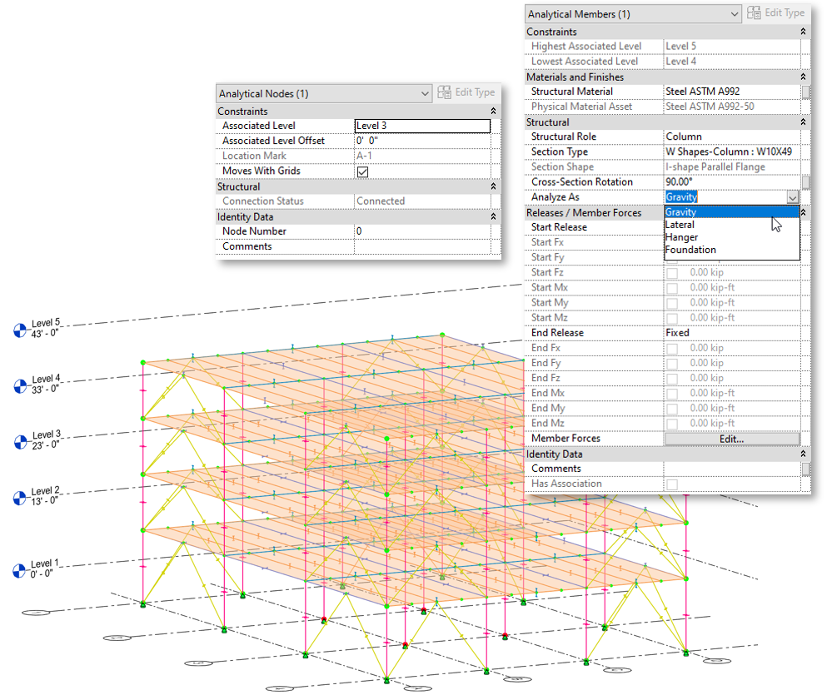
Task: Click the Cross-Section Rotation value 90.00°
Action: coord(680,182)
